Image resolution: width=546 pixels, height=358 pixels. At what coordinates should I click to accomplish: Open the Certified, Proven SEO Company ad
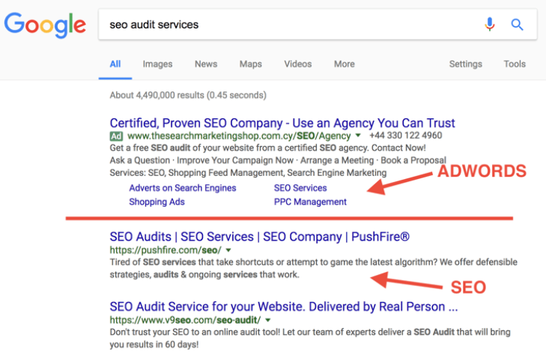click(282, 123)
